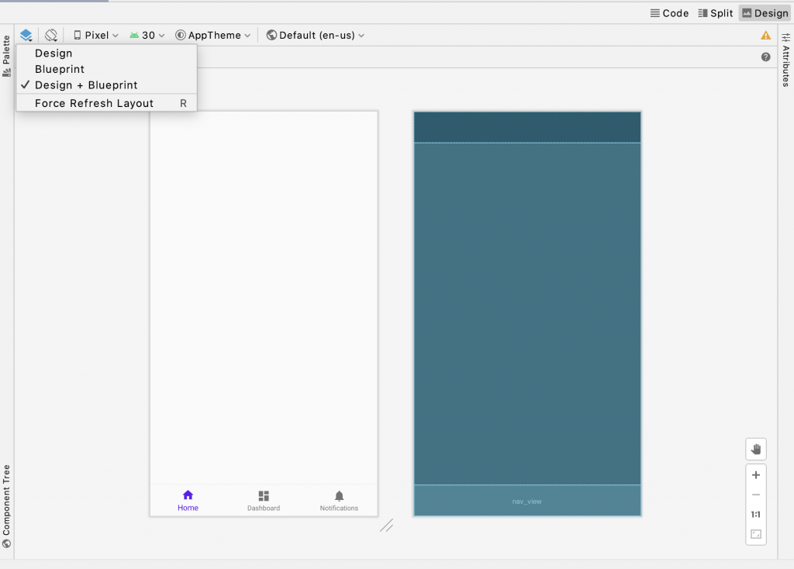Click the help question mark icon
This screenshot has height=569, width=794.
pos(765,57)
